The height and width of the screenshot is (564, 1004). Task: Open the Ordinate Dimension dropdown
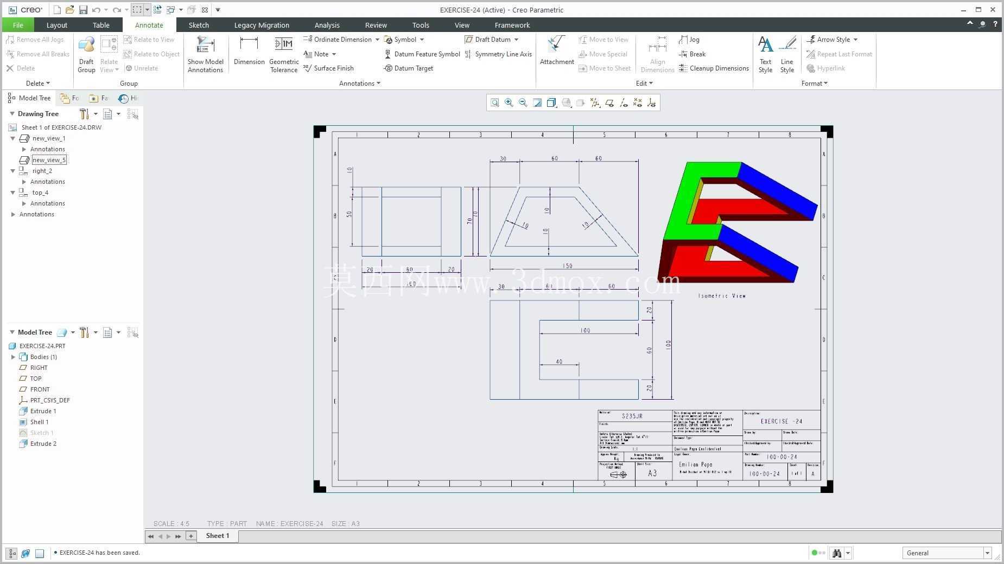click(377, 40)
